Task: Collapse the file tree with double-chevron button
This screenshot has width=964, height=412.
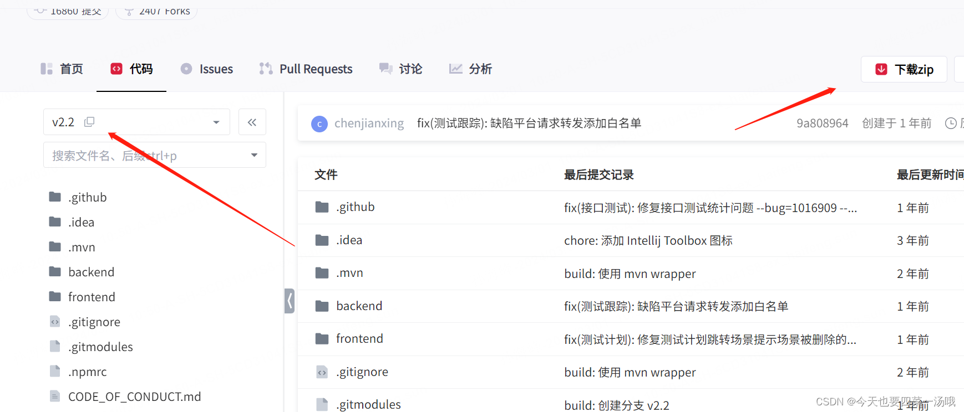Action: pyautogui.click(x=252, y=122)
